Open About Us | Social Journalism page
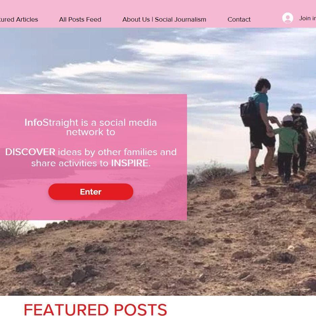The image size is (316, 316). (164, 20)
